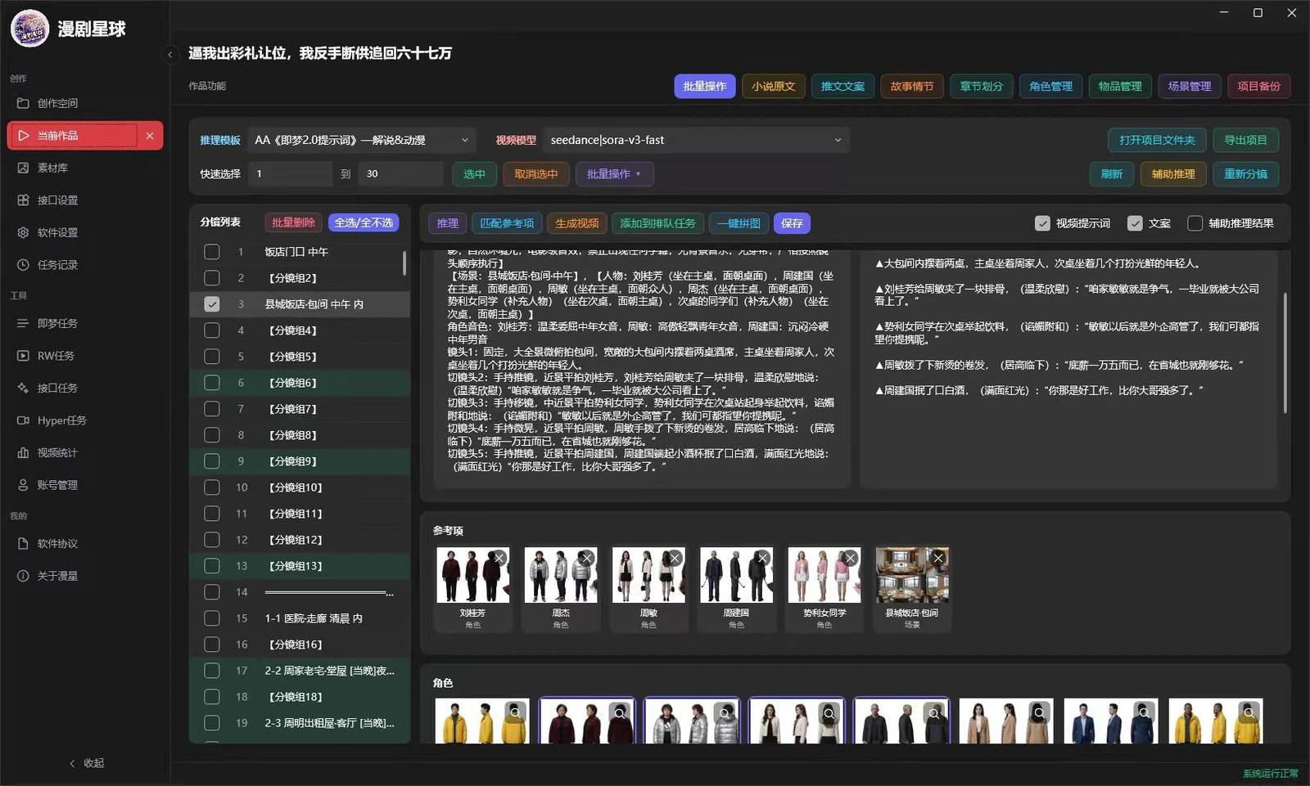Switch to 推文文案 tab

coord(842,86)
